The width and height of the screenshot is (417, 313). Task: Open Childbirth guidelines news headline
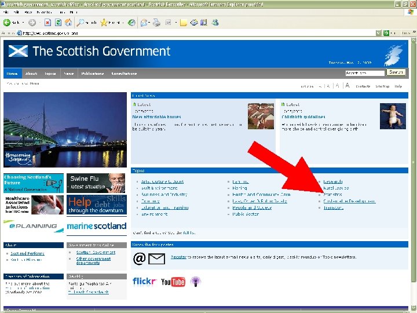[303, 117]
